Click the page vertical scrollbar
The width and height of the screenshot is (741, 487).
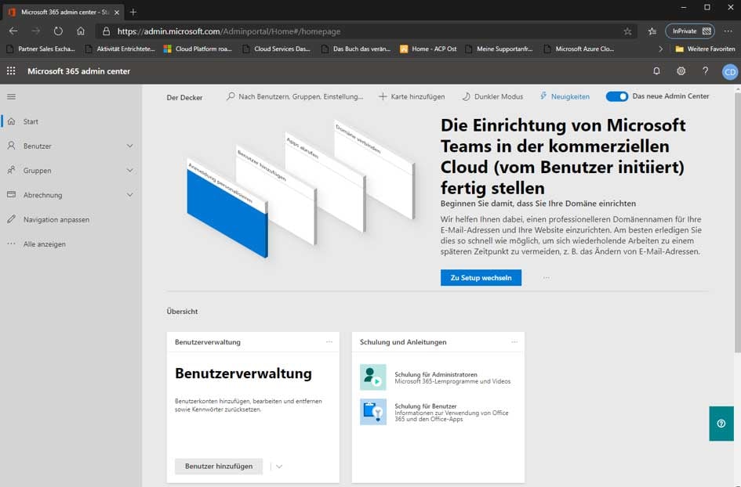737,222
